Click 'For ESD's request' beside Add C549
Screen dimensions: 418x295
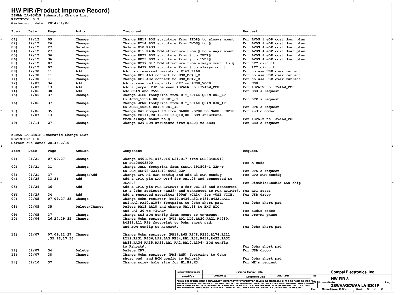click(x=261, y=91)
